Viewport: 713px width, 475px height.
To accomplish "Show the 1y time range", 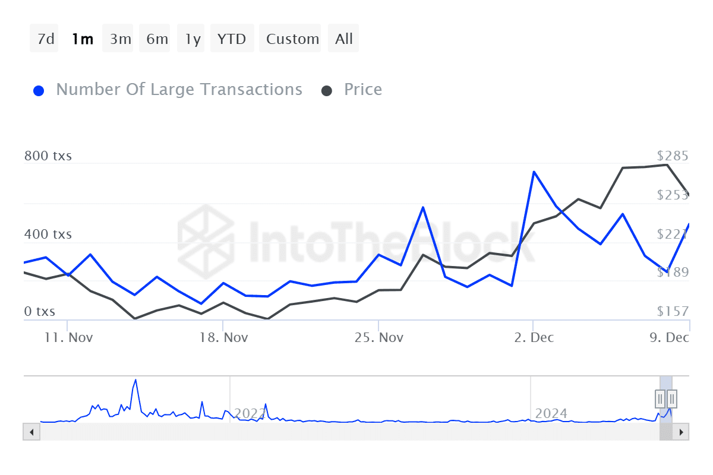I will click(x=193, y=39).
